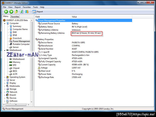Image resolution: width=156 pixels, height=117 pixels.
Task: Select the IPMI tree icon
Action: [x=11, y=35]
